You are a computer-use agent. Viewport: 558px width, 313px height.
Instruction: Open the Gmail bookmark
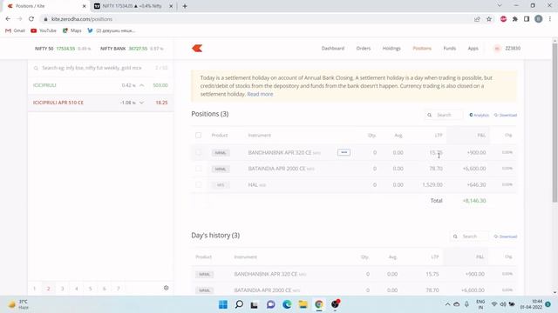[x=15, y=30]
